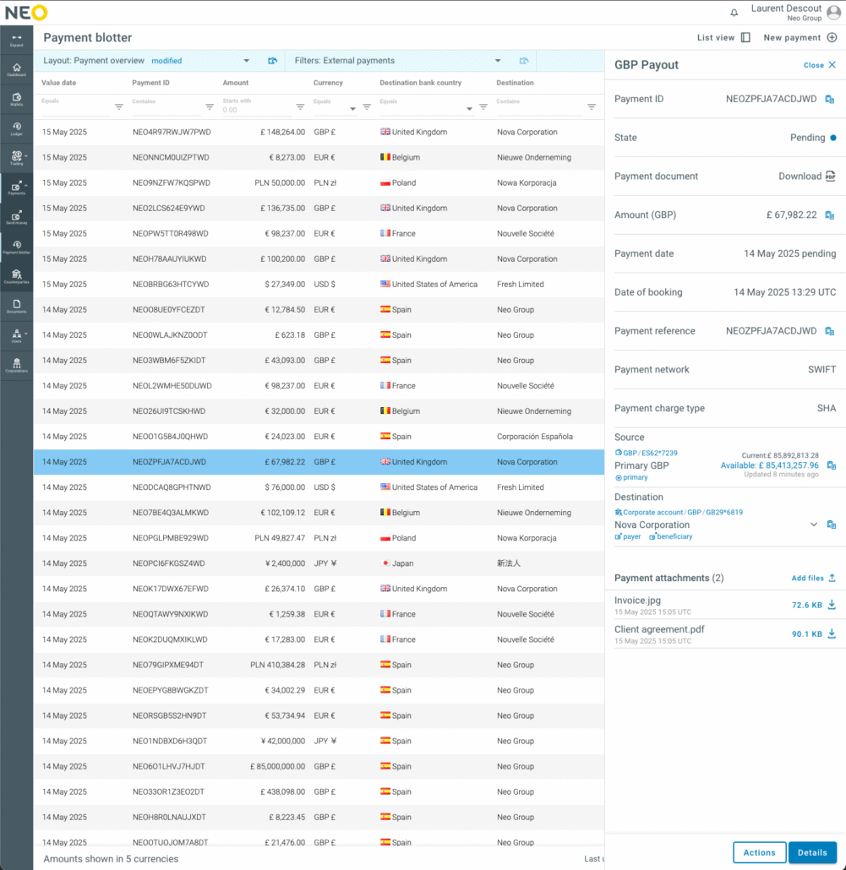Screen dimensions: 846x870
Task: Expand the Nova Corporation destination details
Action: 814,525
